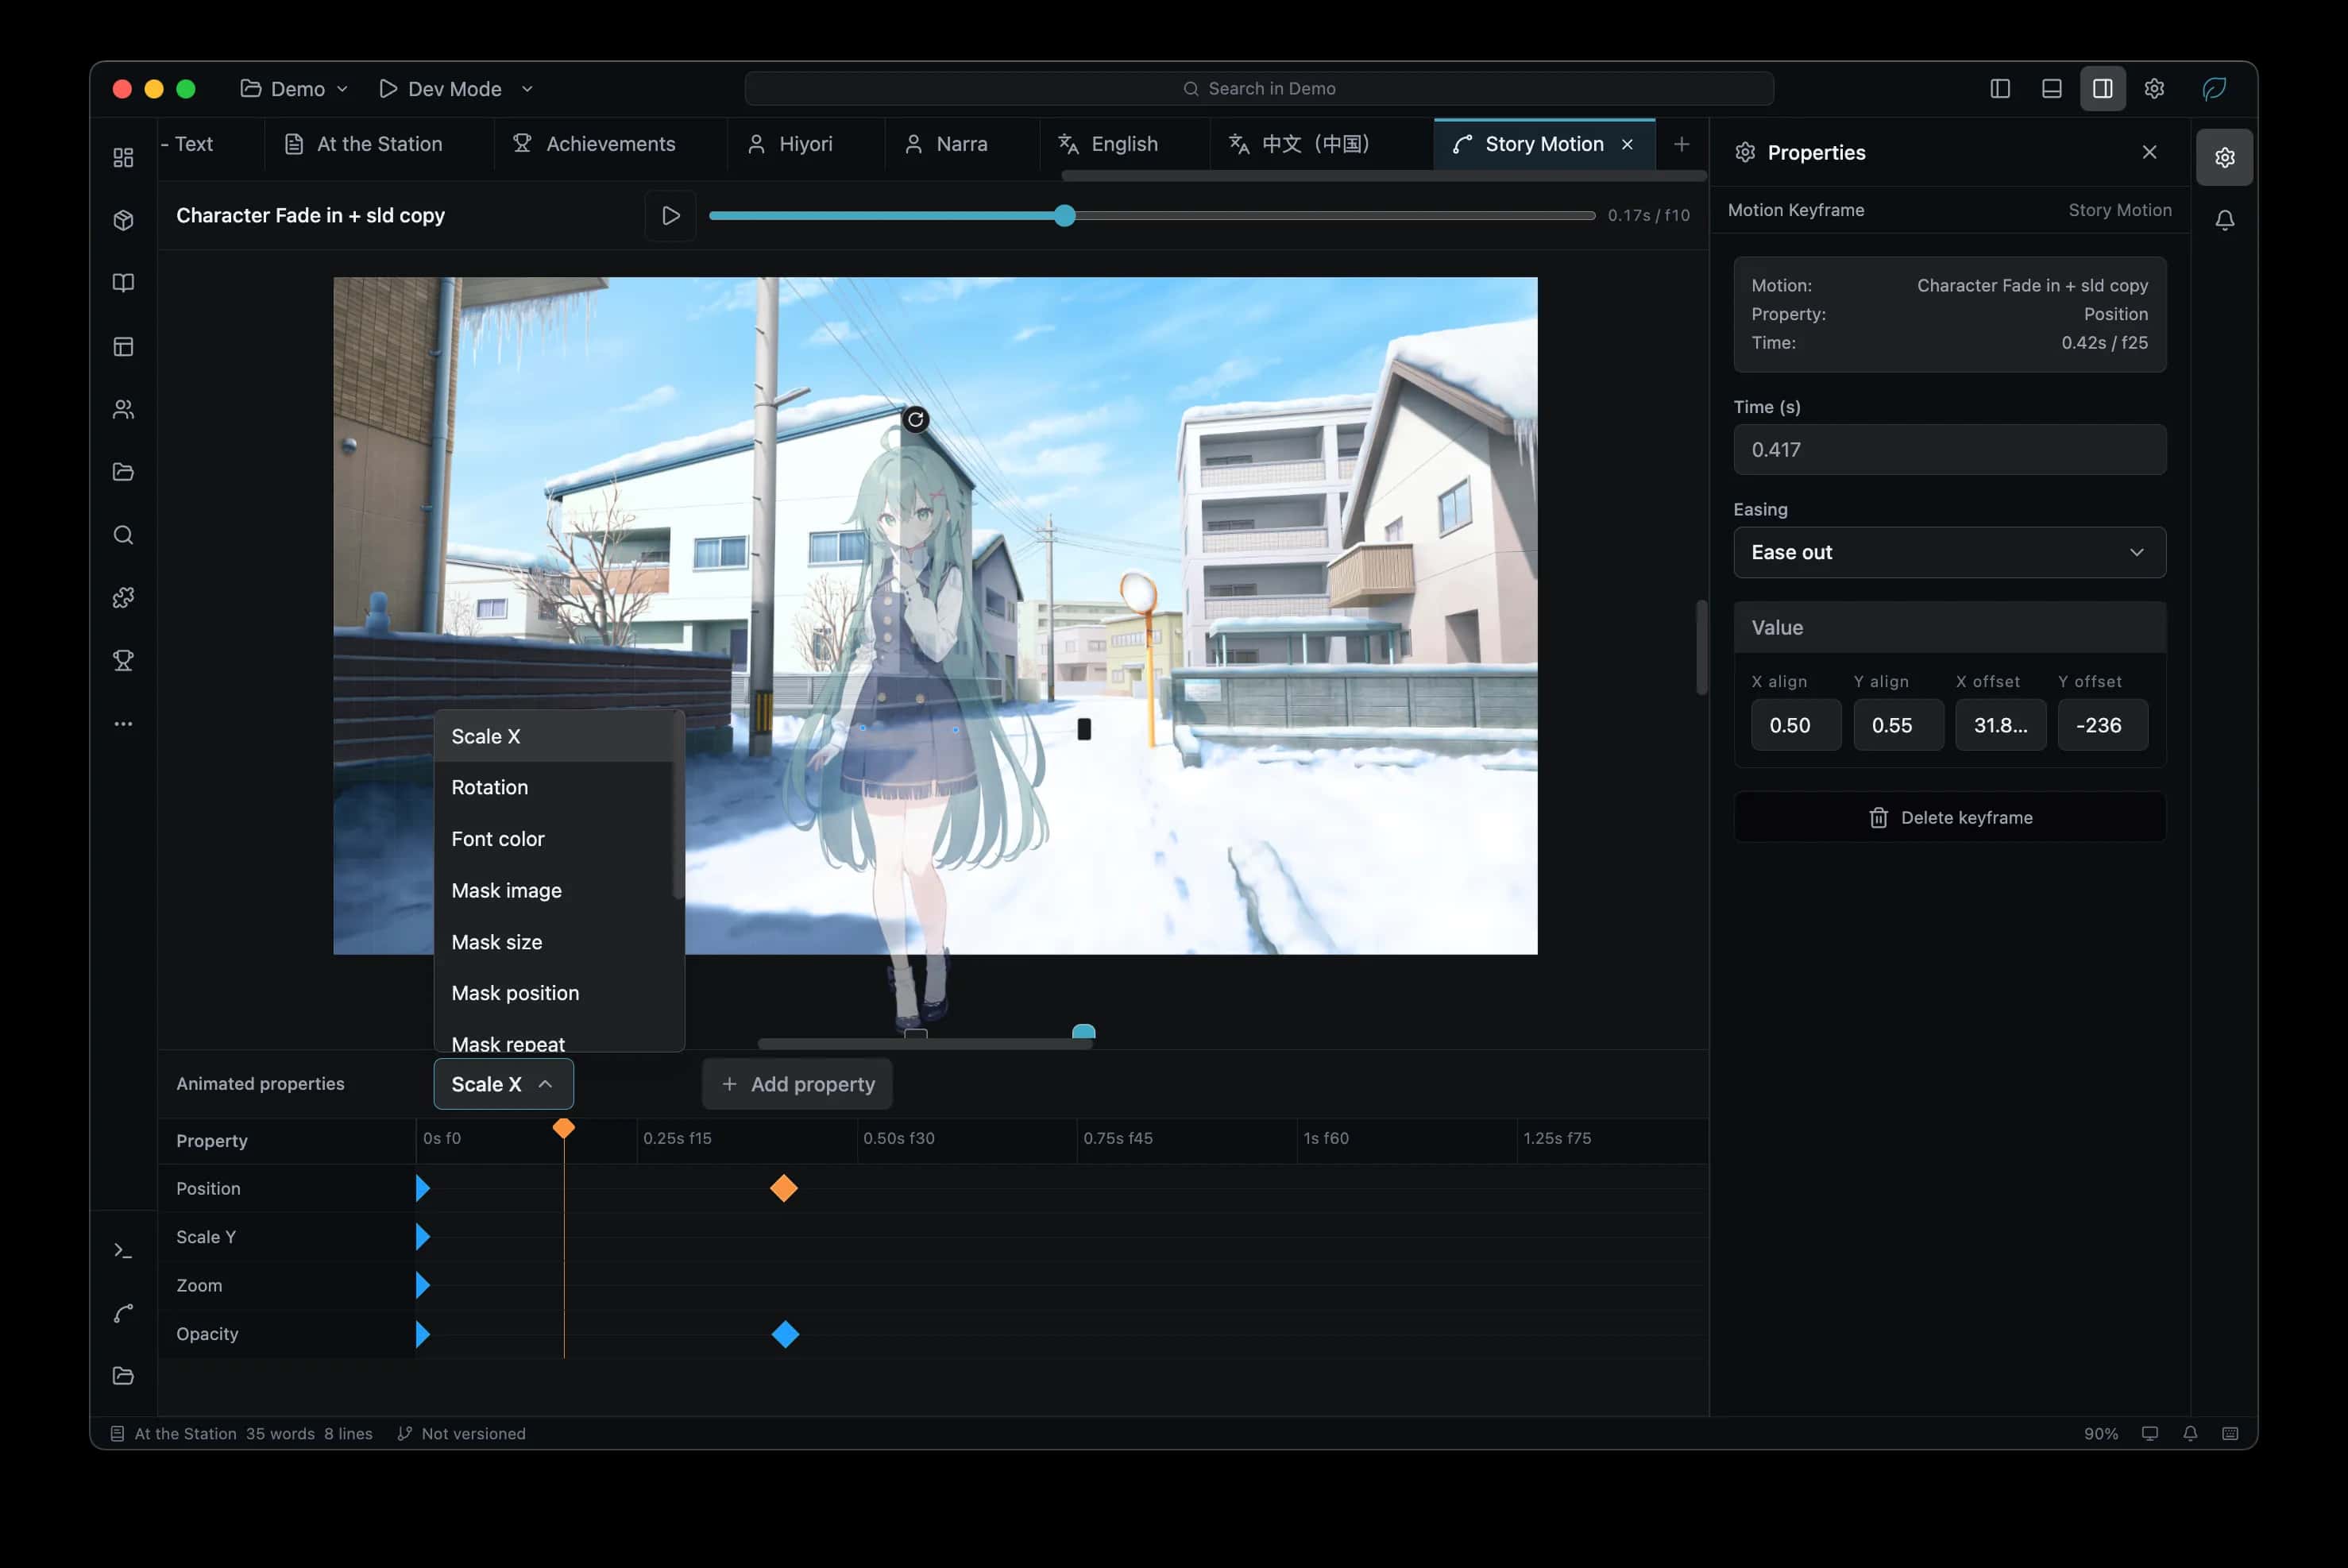Open the layout panel sidebar icon
Image resolution: width=2348 pixels, height=1568 pixels.
[x=123, y=346]
